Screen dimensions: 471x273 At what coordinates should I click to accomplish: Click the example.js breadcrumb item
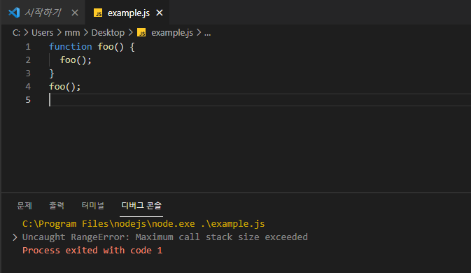click(x=172, y=32)
